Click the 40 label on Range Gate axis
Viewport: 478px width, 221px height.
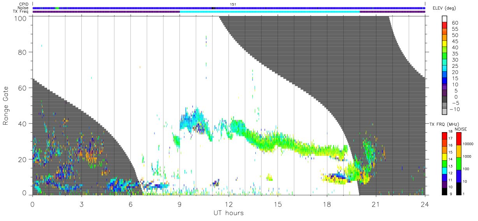pos(23,124)
